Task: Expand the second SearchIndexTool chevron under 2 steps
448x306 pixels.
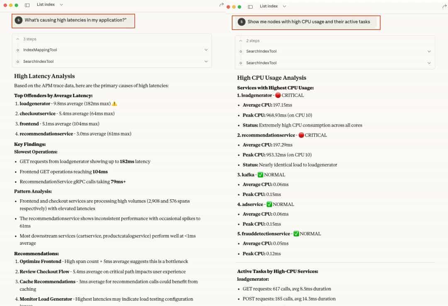Action: pos(429,63)
